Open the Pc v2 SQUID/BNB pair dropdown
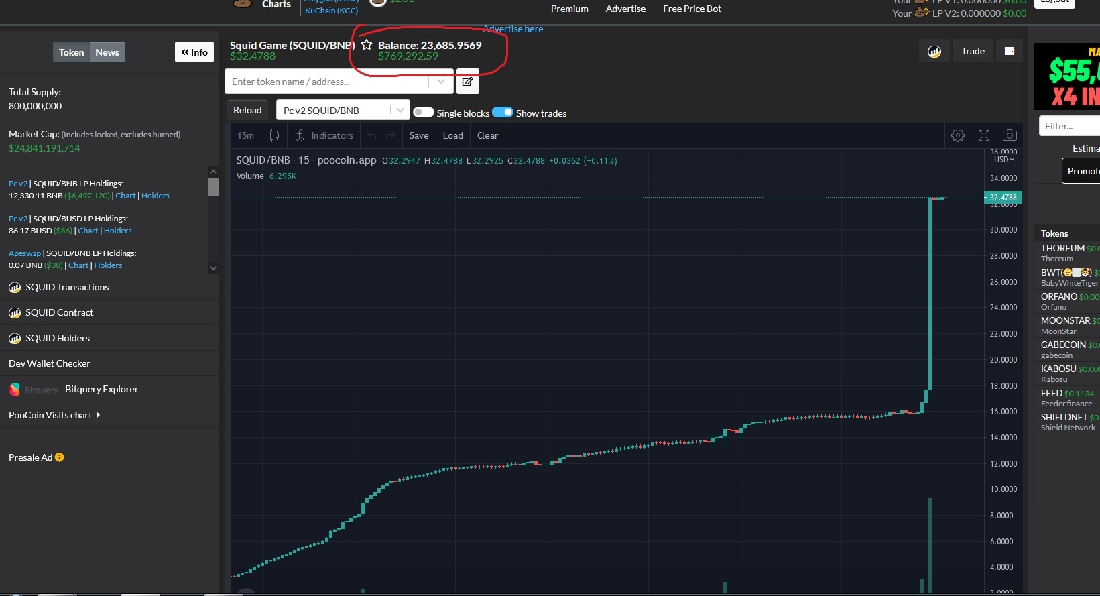Image resolution: width=1100 pixels, height=596 pixels. (x=342, y=111)
